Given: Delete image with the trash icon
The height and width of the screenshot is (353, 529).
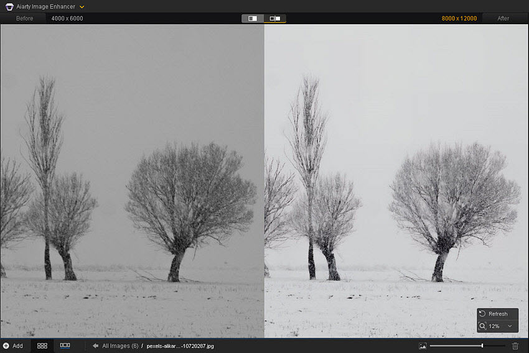Looking at the screenshot, I should [x=515, y=346].
